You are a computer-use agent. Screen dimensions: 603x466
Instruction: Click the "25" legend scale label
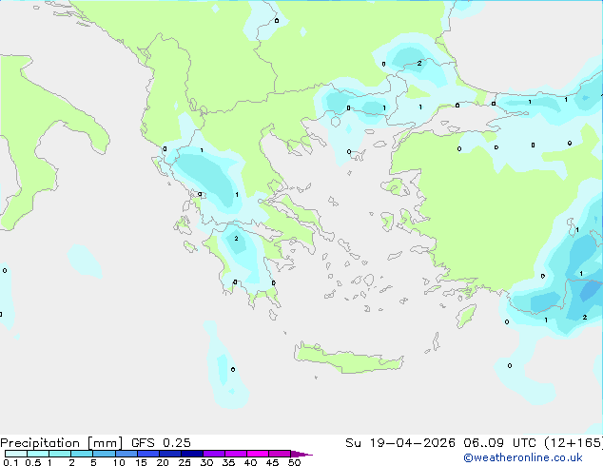pyautogui.click(x=185, y=462)
